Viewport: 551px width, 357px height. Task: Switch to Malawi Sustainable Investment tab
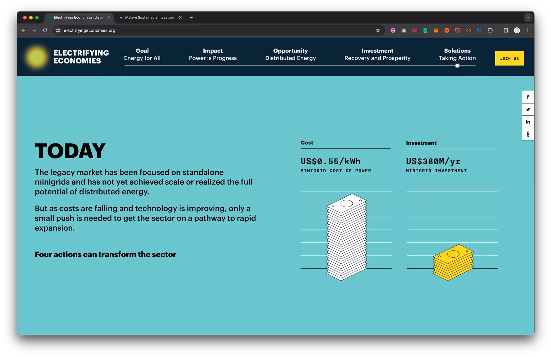[x=150, y=18]
